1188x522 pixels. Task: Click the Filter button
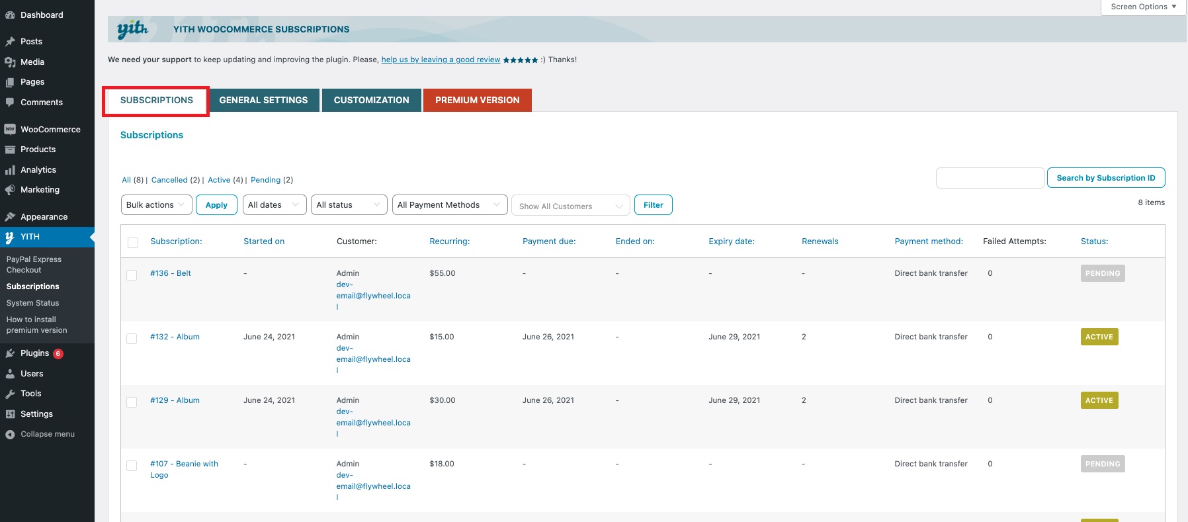[654, 205]
